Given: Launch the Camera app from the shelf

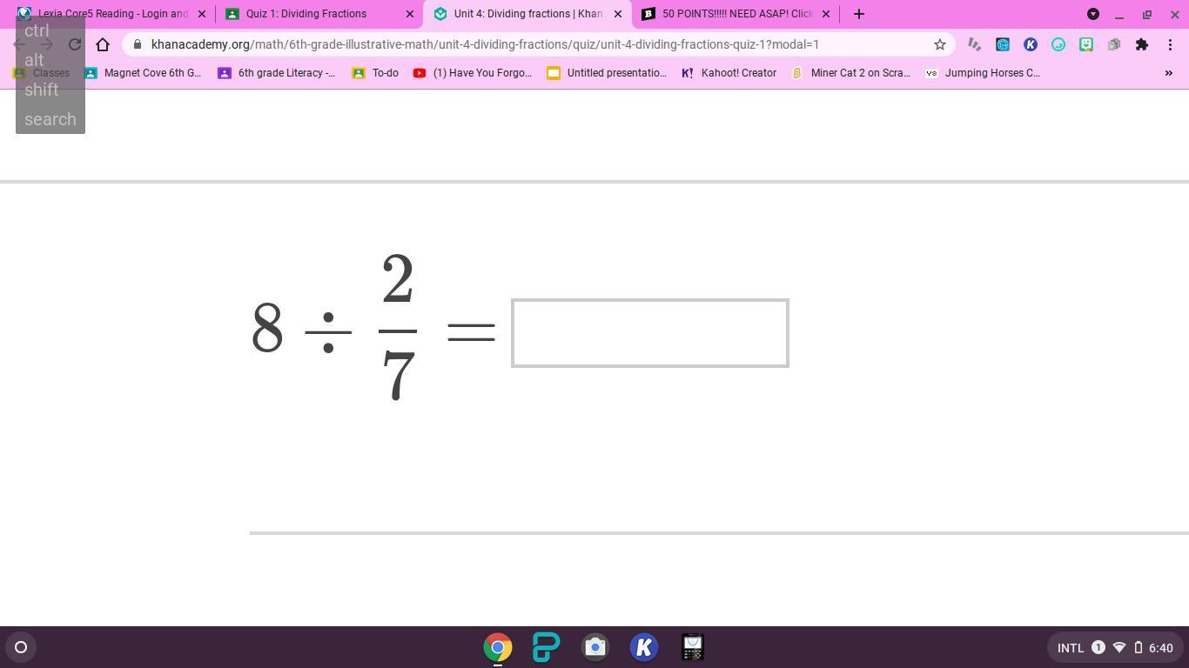Looking at the screenshot, I should pyautogui.click(x=595, y=647).
